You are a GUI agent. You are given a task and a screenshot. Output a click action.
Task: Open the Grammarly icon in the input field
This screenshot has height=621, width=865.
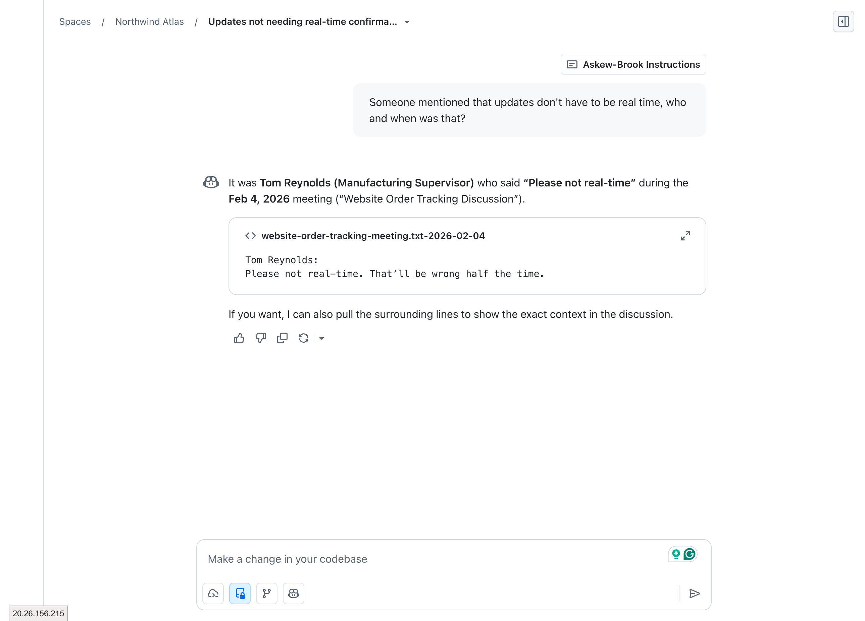coord(689,554)
